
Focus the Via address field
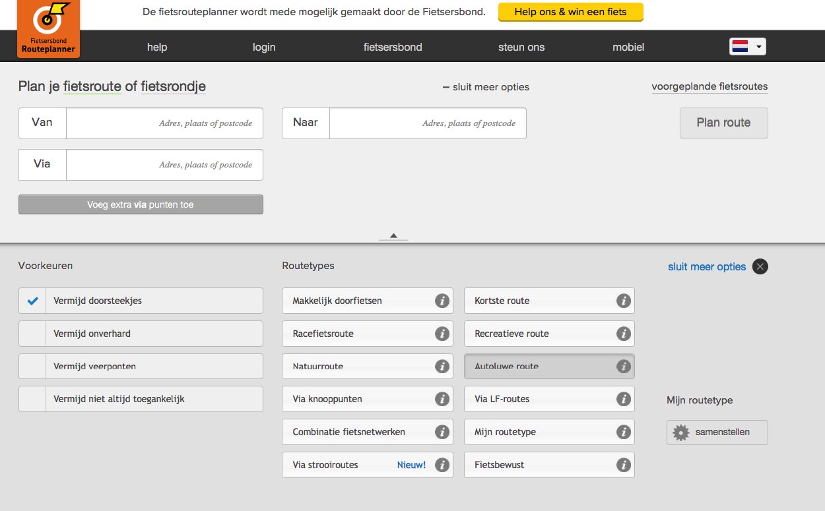click(164, 165)
